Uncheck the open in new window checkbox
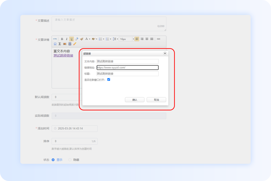The height and width of the screenshot is (181, 271). [109, 79]
